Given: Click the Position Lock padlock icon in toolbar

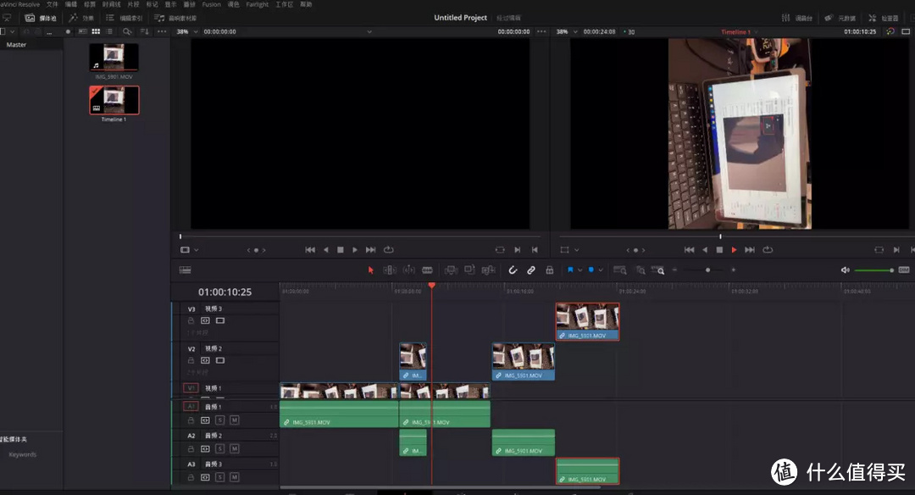Looking at the screenshot, I should [x=550, y=270].
